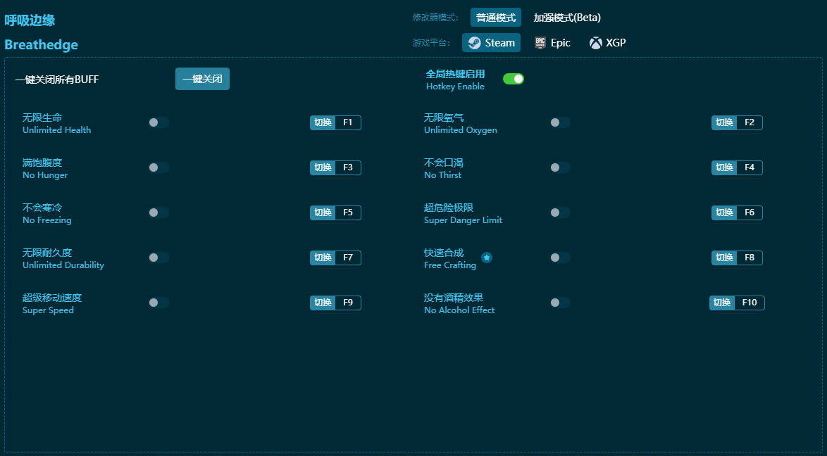Click the F3 hotkey button
The width and height of the screenshot is (827, 456).
coord(335,167)
